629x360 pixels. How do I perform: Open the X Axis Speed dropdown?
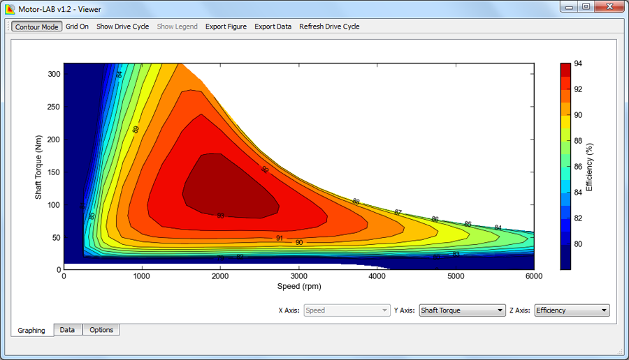tap(347, 310)
